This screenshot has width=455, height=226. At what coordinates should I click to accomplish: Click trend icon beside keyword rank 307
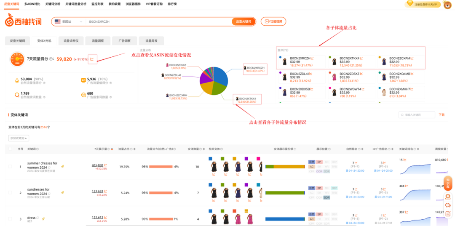pyautogui.click(x=407, y=212)
